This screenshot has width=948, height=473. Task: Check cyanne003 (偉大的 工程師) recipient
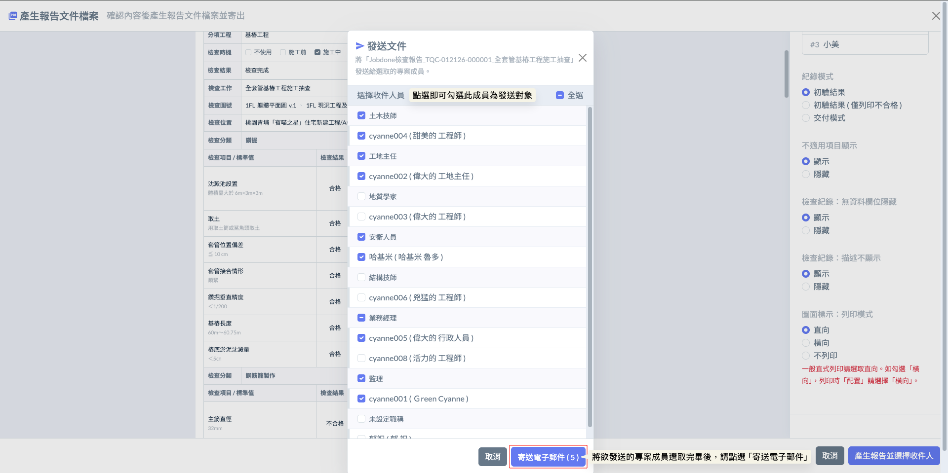pos(361,217)
